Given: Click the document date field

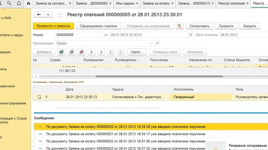Looking at the screenshot, I should (x=149, y=35).
